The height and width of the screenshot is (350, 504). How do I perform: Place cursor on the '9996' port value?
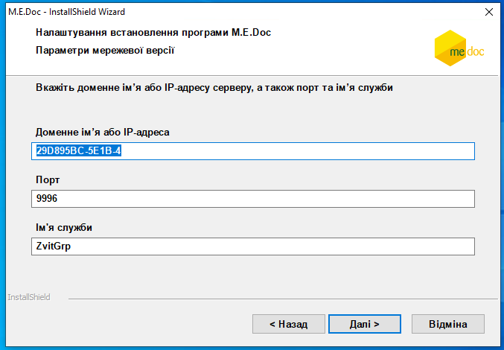46,199
